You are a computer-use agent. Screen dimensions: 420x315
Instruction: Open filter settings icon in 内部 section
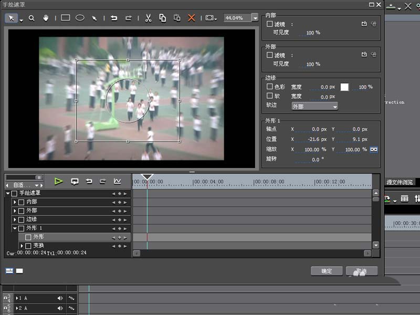374,24
